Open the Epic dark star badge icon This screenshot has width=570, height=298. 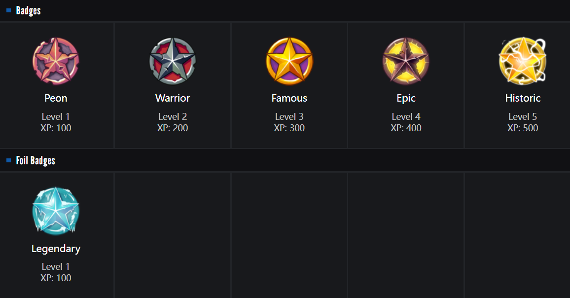coord(406,61)
